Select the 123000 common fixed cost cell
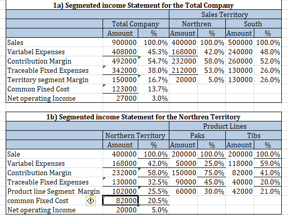Screen dimensions: 288x215 pyautogui.click(x=120, y=89)
